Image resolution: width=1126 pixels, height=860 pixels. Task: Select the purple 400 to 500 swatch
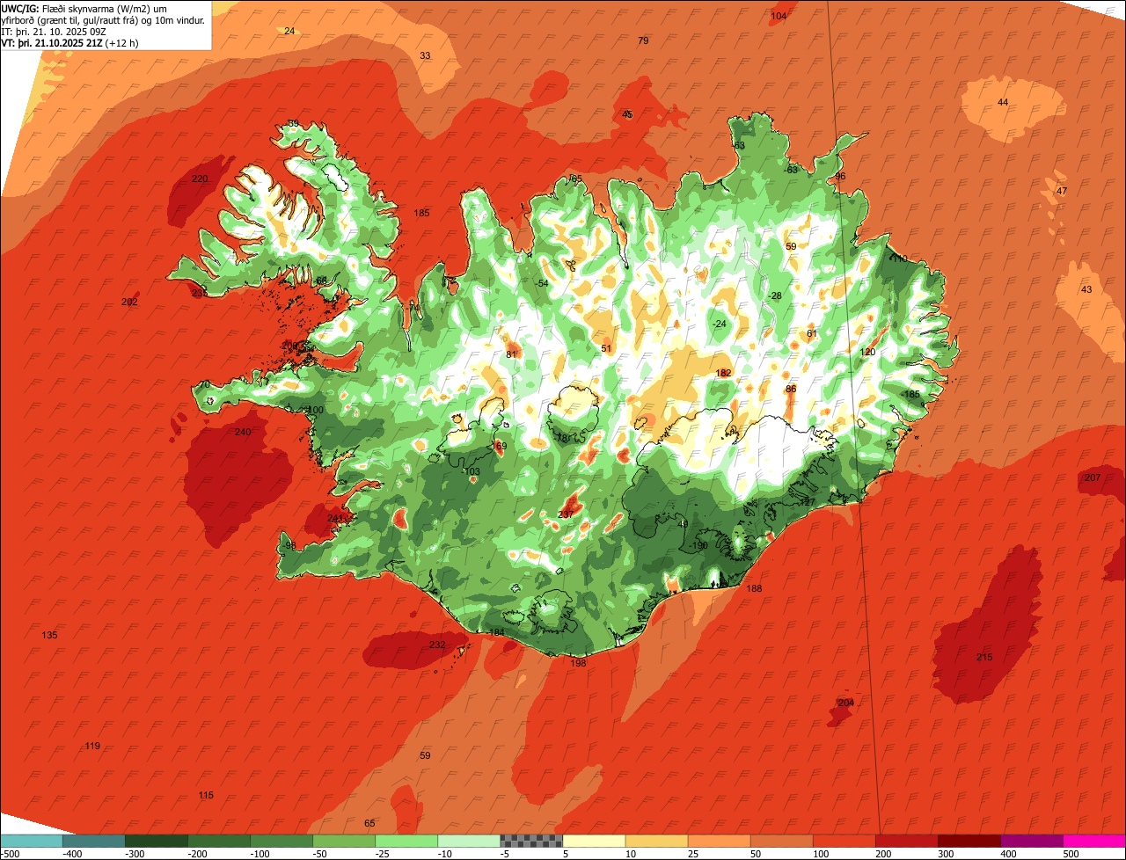point(1032,841)
